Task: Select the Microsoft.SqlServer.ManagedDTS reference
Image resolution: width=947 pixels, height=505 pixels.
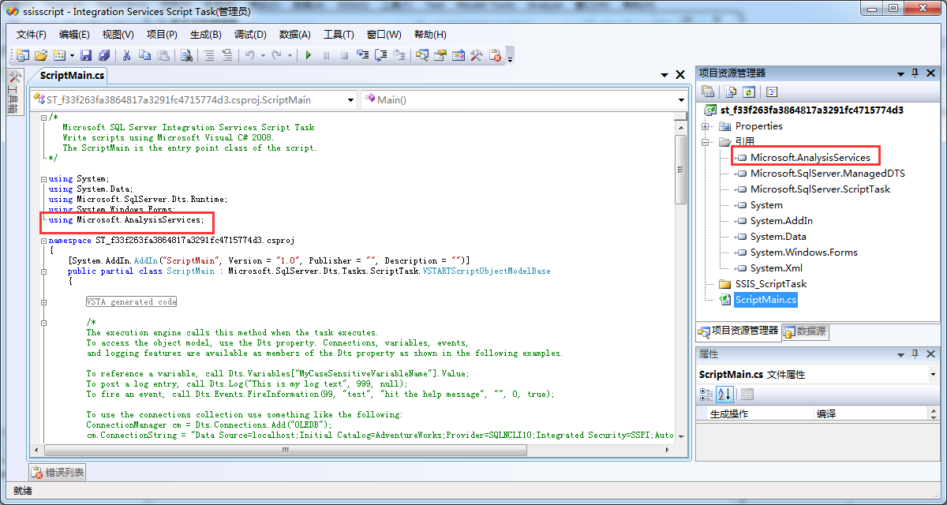Action: (828, 174)
